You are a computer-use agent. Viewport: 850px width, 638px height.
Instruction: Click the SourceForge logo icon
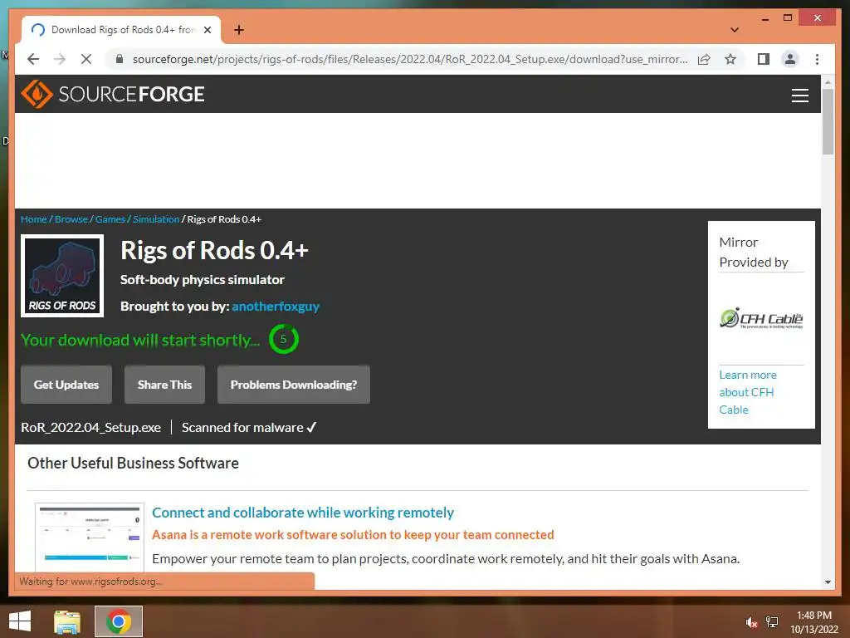[x=37, y=94]
